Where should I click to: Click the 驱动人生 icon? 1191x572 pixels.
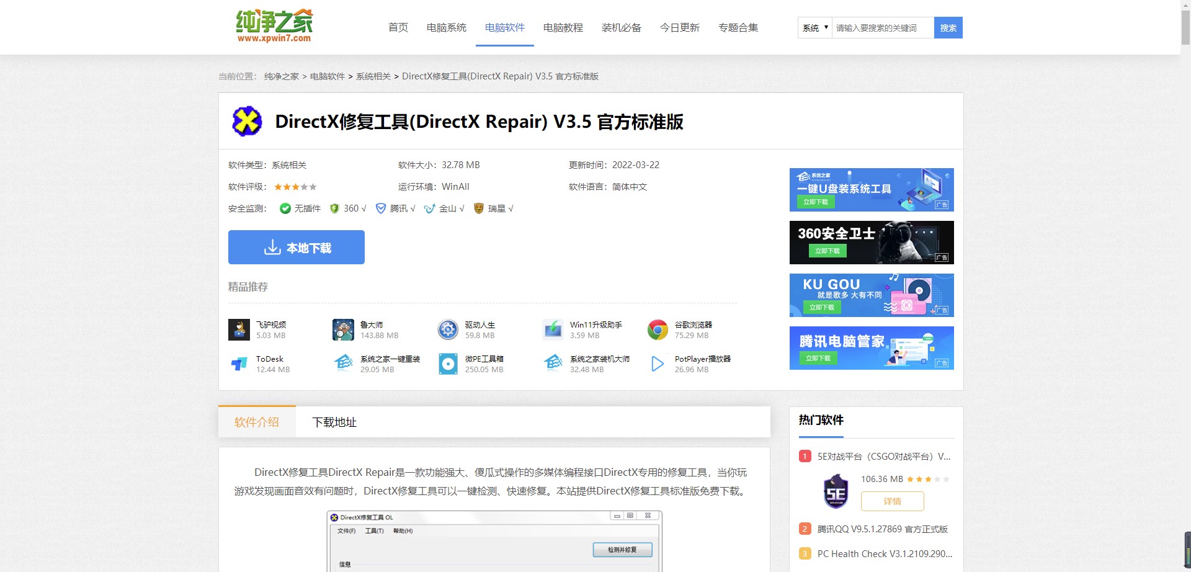pyautogui.click(x=448, y=329)
